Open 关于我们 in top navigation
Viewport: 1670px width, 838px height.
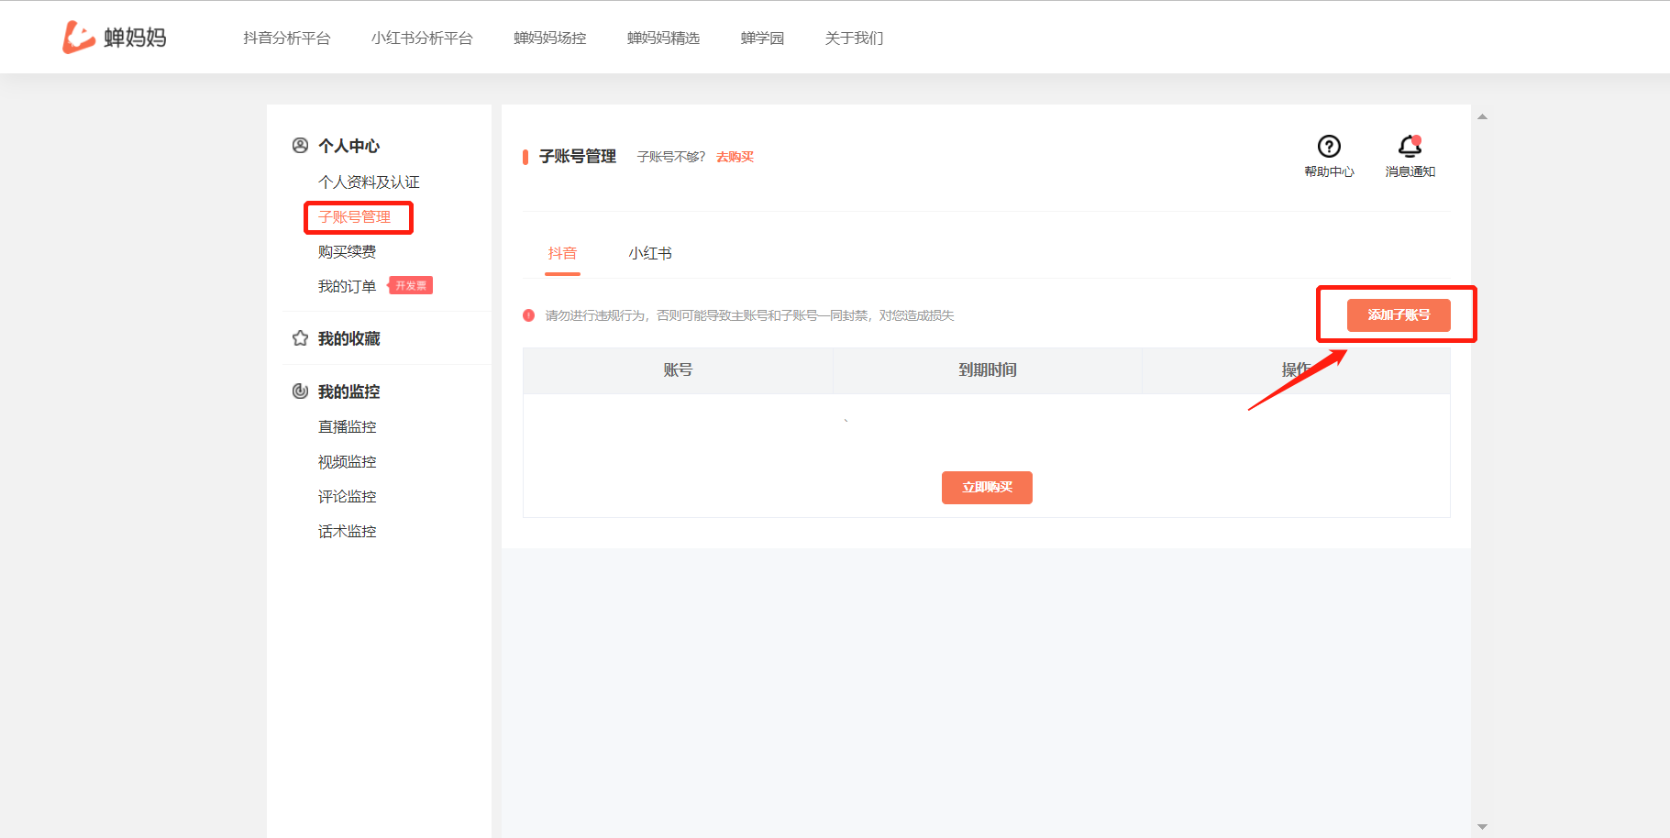coord(854,38)
